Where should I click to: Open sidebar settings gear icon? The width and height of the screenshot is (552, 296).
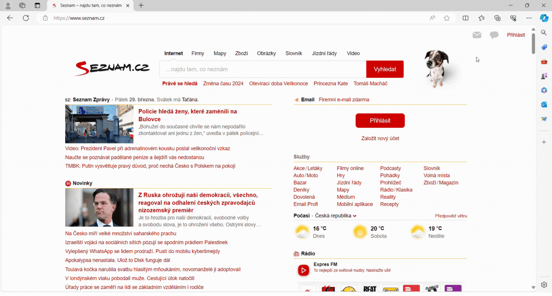click(544, 285)
